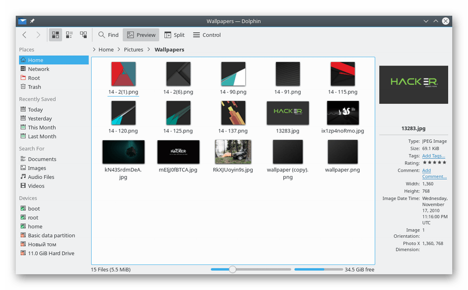Select the 14 - 91.png file
The width and height of the screenshot is (468, 290).
288,78
